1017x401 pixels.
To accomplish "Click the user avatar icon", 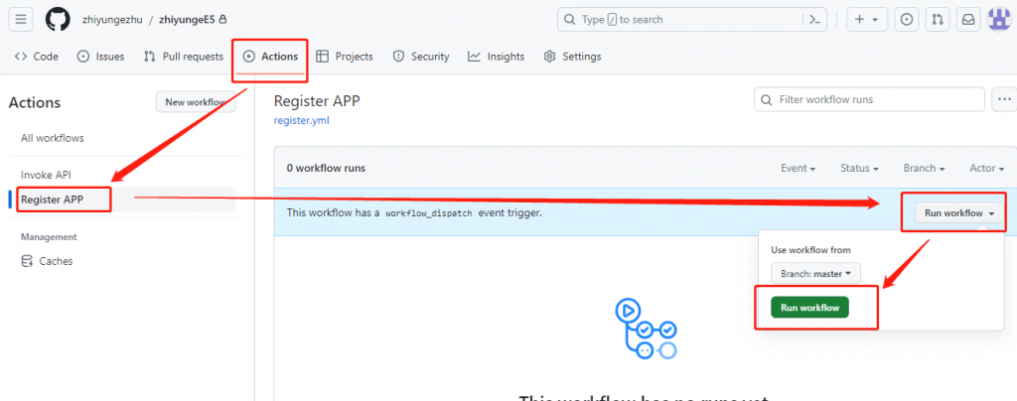I will point(998,19).
